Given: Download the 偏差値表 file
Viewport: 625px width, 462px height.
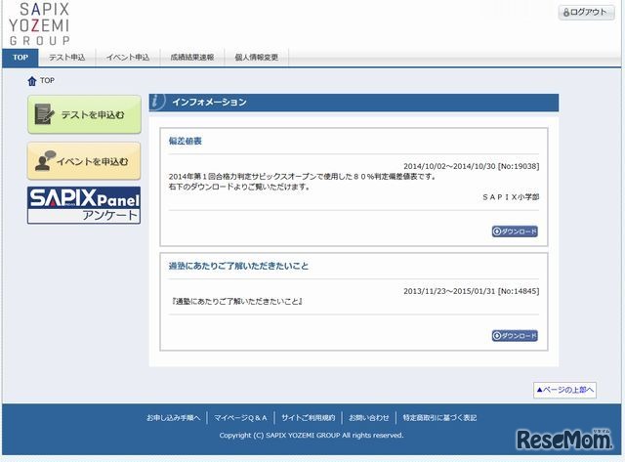Looking at the screenshot, I should click(x=515, y=231).
